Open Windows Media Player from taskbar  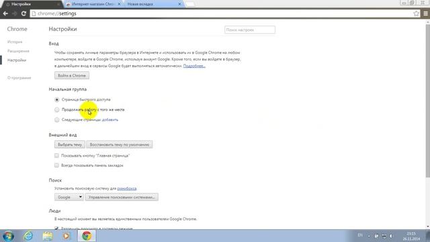pos(67,236)
